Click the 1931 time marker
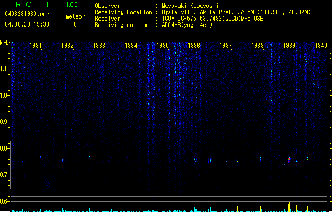This screenshot has width=333, height=212. 35,45
